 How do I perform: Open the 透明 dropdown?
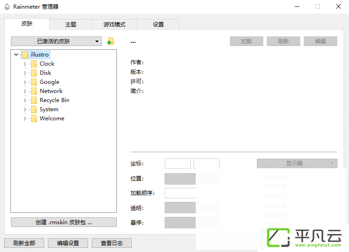coord(192,207)
